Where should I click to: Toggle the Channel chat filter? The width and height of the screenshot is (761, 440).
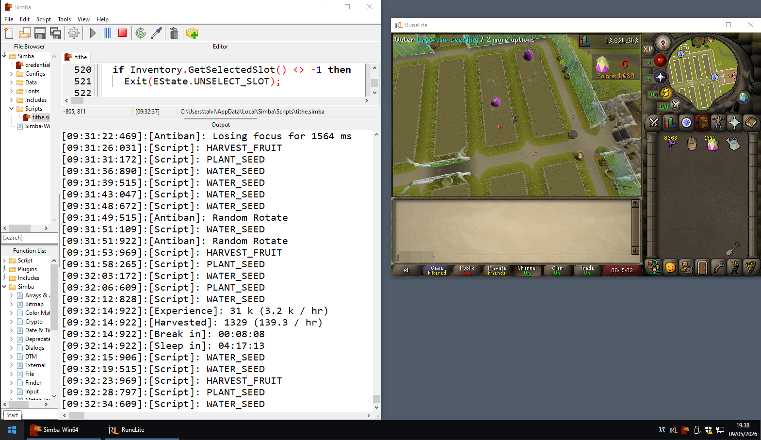527,271
